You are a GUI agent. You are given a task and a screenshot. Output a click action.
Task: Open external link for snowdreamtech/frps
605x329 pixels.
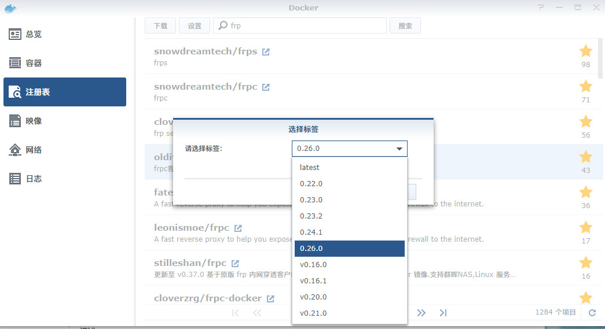click(x=266, y=51)
